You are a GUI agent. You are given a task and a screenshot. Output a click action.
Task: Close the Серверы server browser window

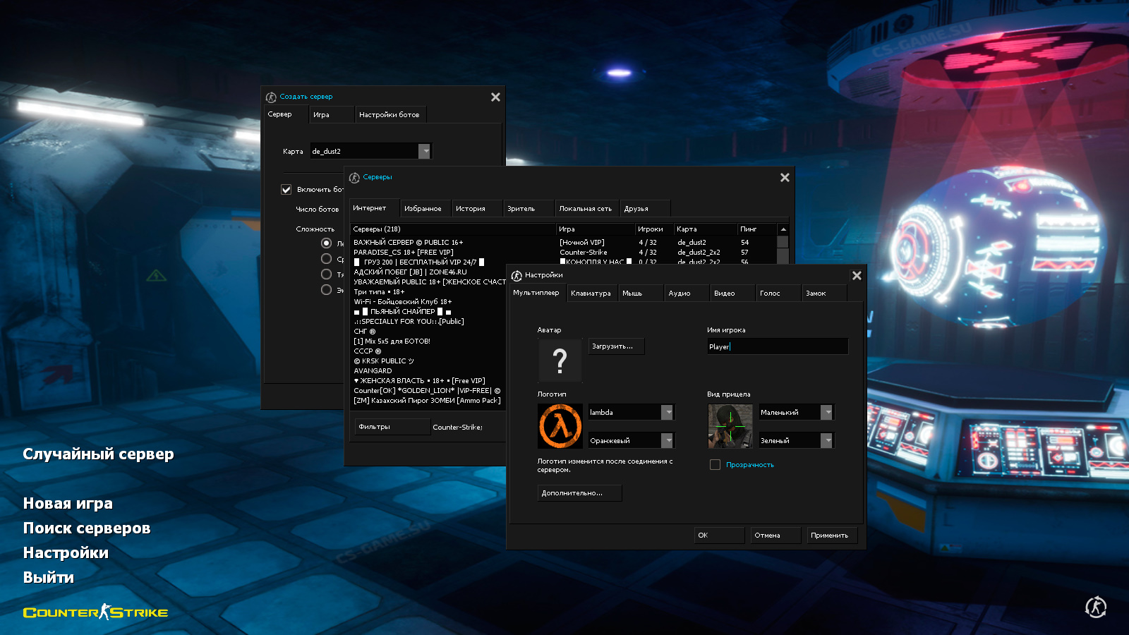(x=785, y=178)
